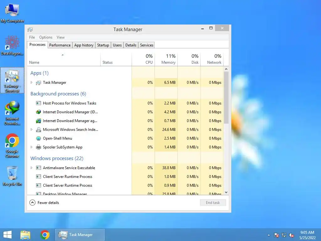This screenshot has height=241, width=321.
Task: Open My Computer desktop icon
Action: 12,13
